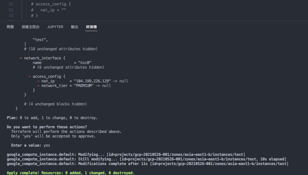Click line number 32 in editor gutter
This screenshot has width=308, height=175.
[x=11, y=10]
